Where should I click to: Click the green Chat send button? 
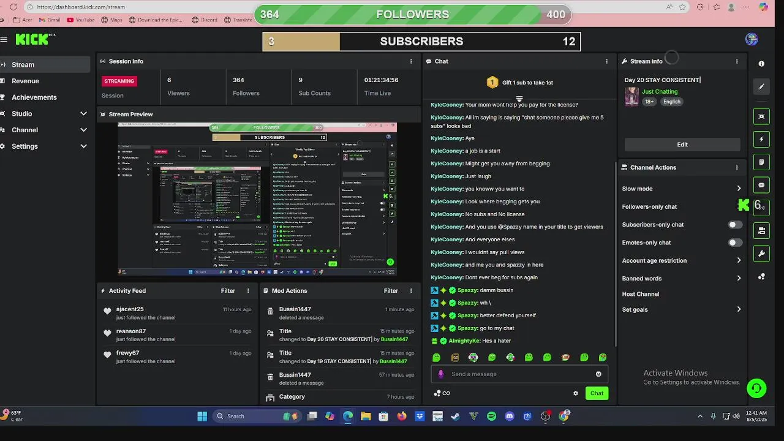597,393
